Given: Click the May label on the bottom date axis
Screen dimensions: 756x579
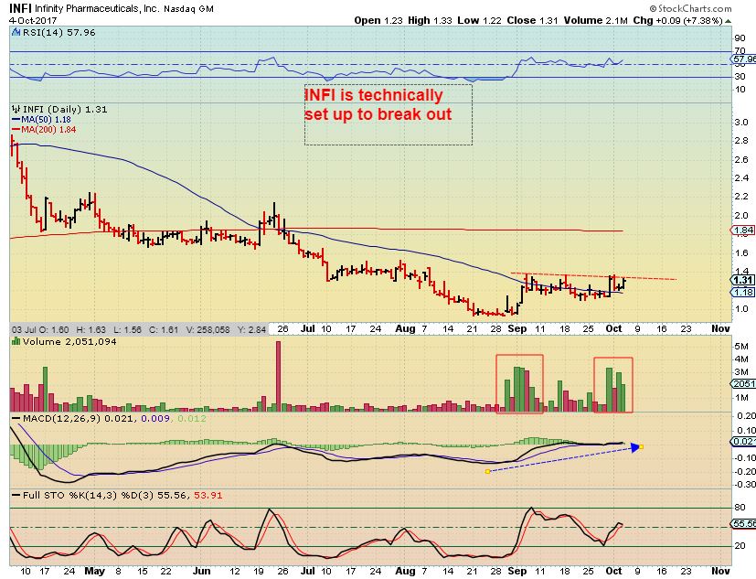Looking at the screenshot, I should [x=94, y=571].
